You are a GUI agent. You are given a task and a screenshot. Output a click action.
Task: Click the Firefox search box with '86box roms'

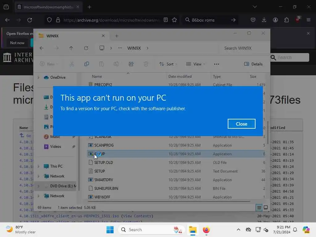(210, 20)
